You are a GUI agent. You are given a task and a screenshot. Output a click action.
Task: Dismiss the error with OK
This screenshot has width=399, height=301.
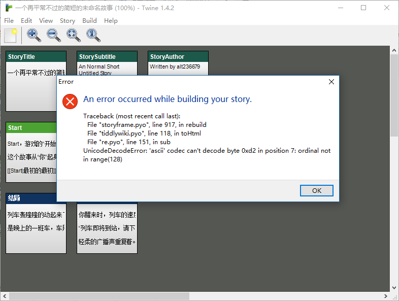coord(317,190)
